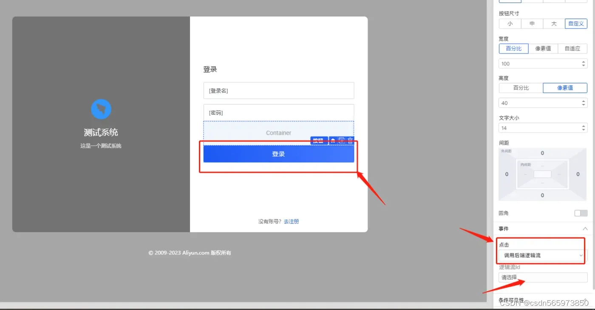Click the blue 测试系统 logo icon
The height and width of the screenshot is (310, 595).
101,109
